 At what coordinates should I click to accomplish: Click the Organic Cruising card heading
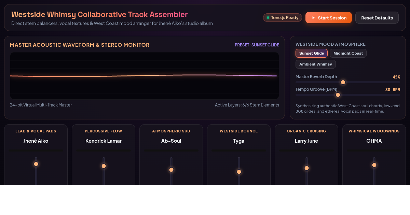[x=306, y=131]
